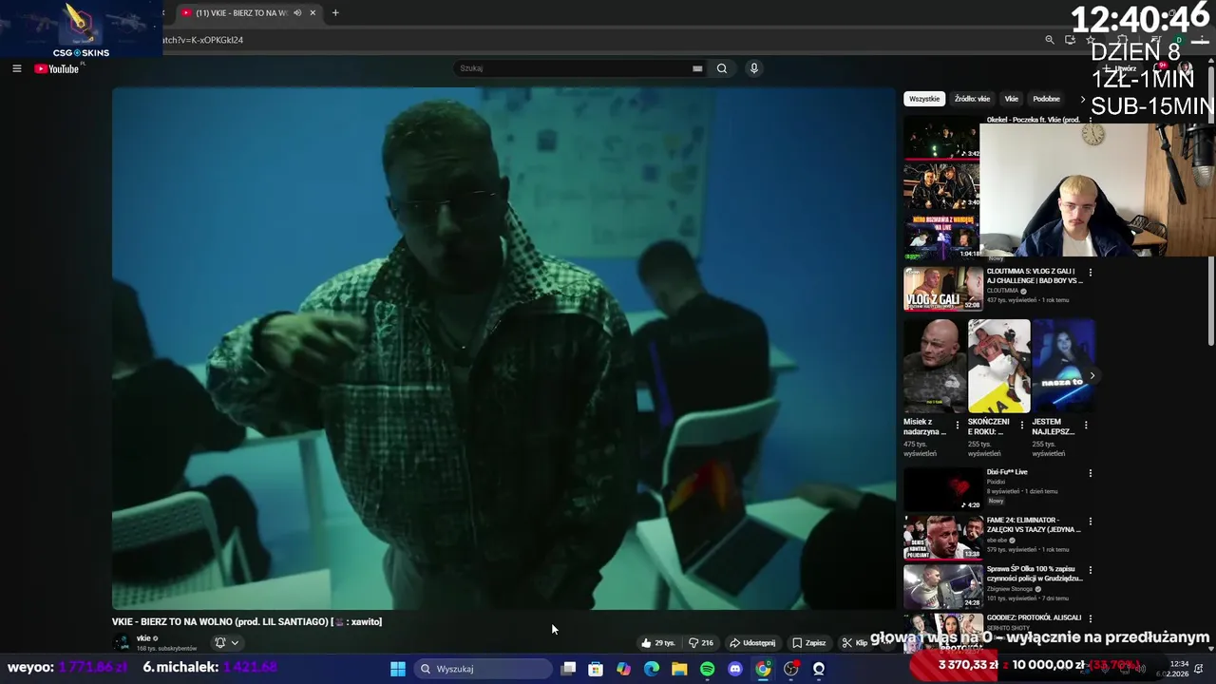Viewport: 1216px width, 684px height.
Task: Open OBS Studio from the taskbar
Action: click(x=791, y=669)
